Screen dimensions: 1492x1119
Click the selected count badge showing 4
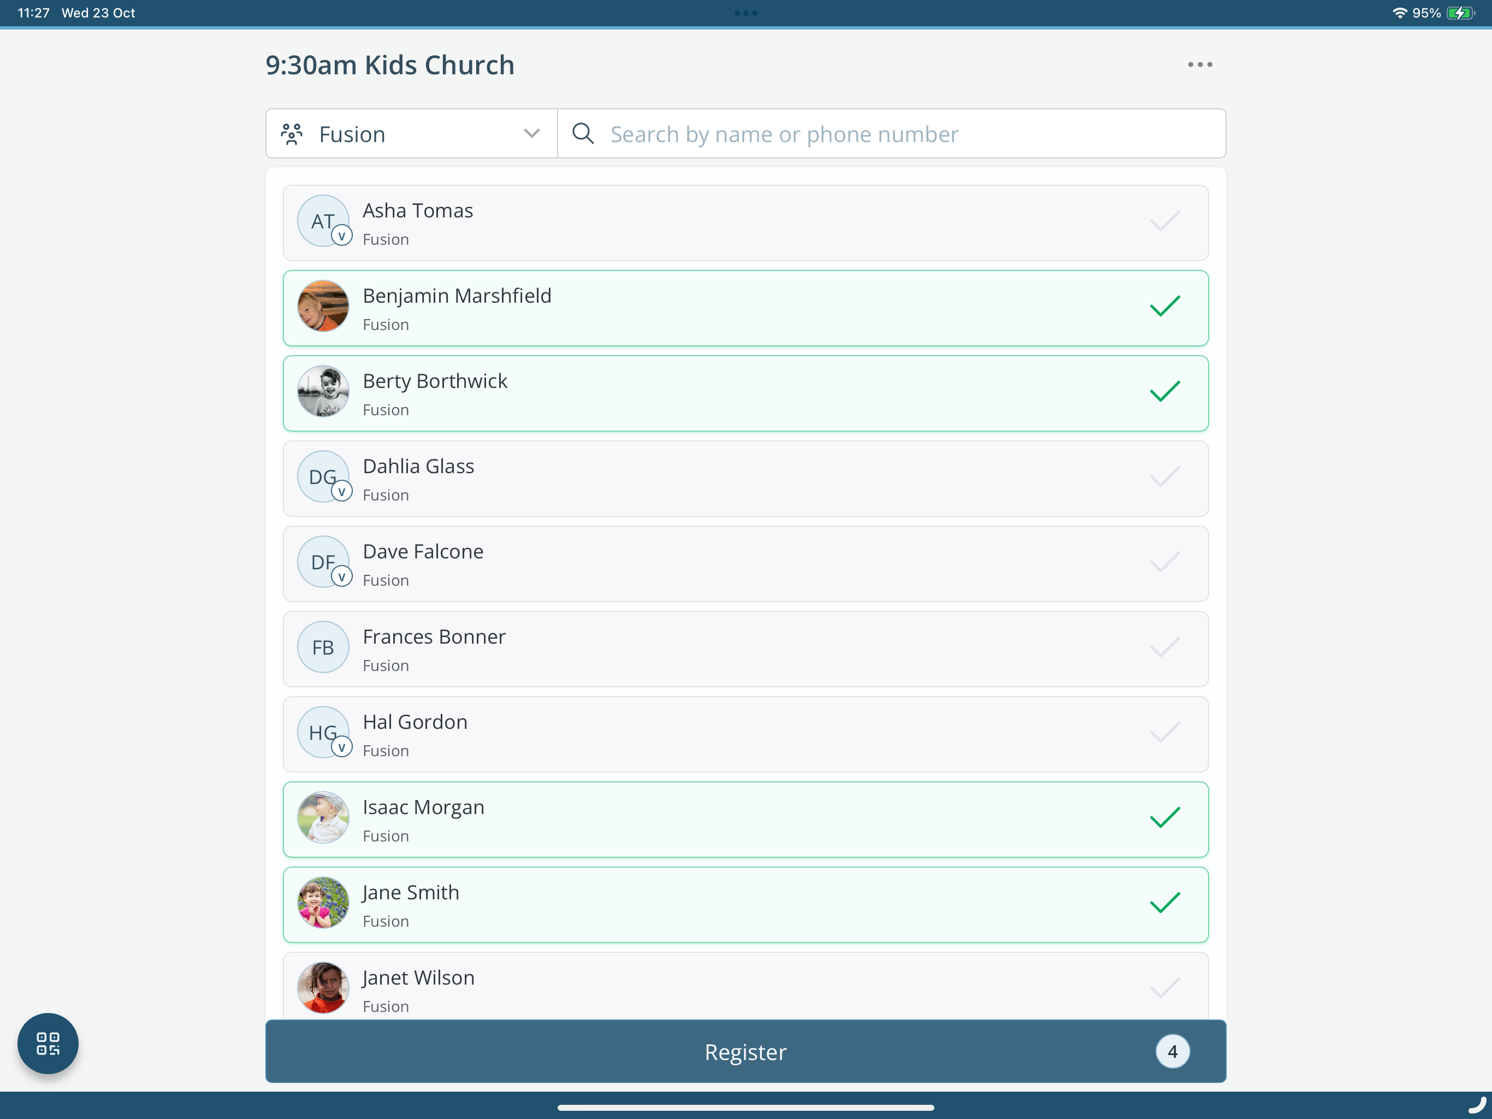click(x=1173, y=1051)
